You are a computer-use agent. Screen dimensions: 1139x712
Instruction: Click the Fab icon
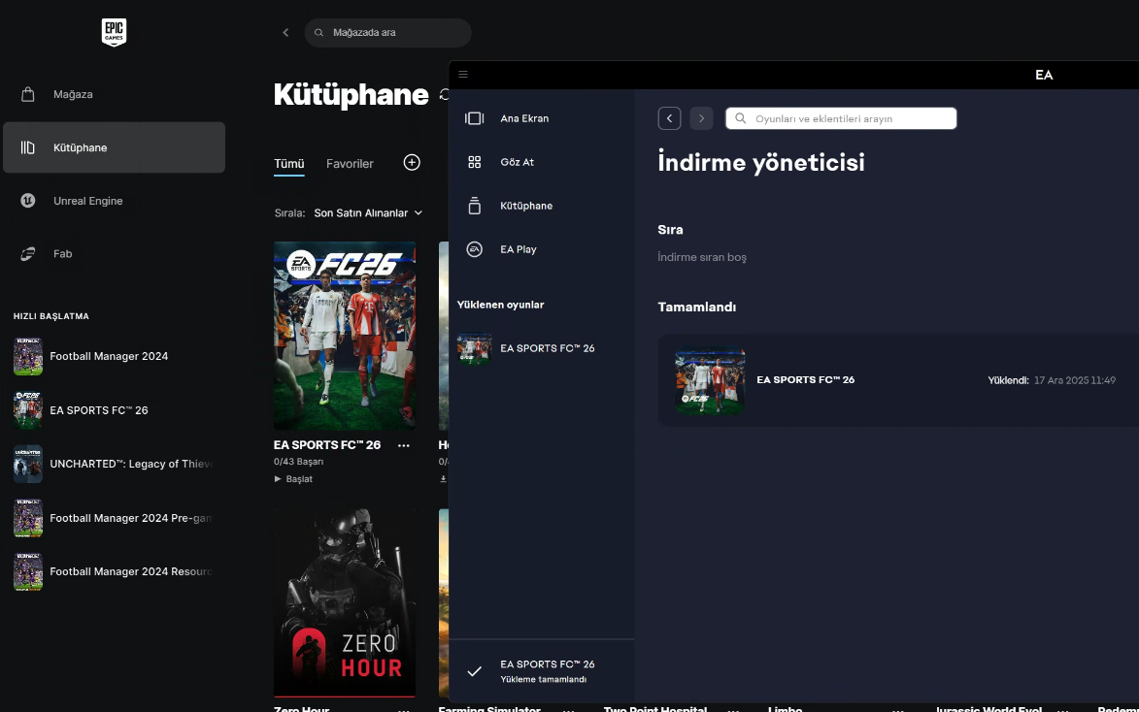pyautogui.click(x=27, y=253)
